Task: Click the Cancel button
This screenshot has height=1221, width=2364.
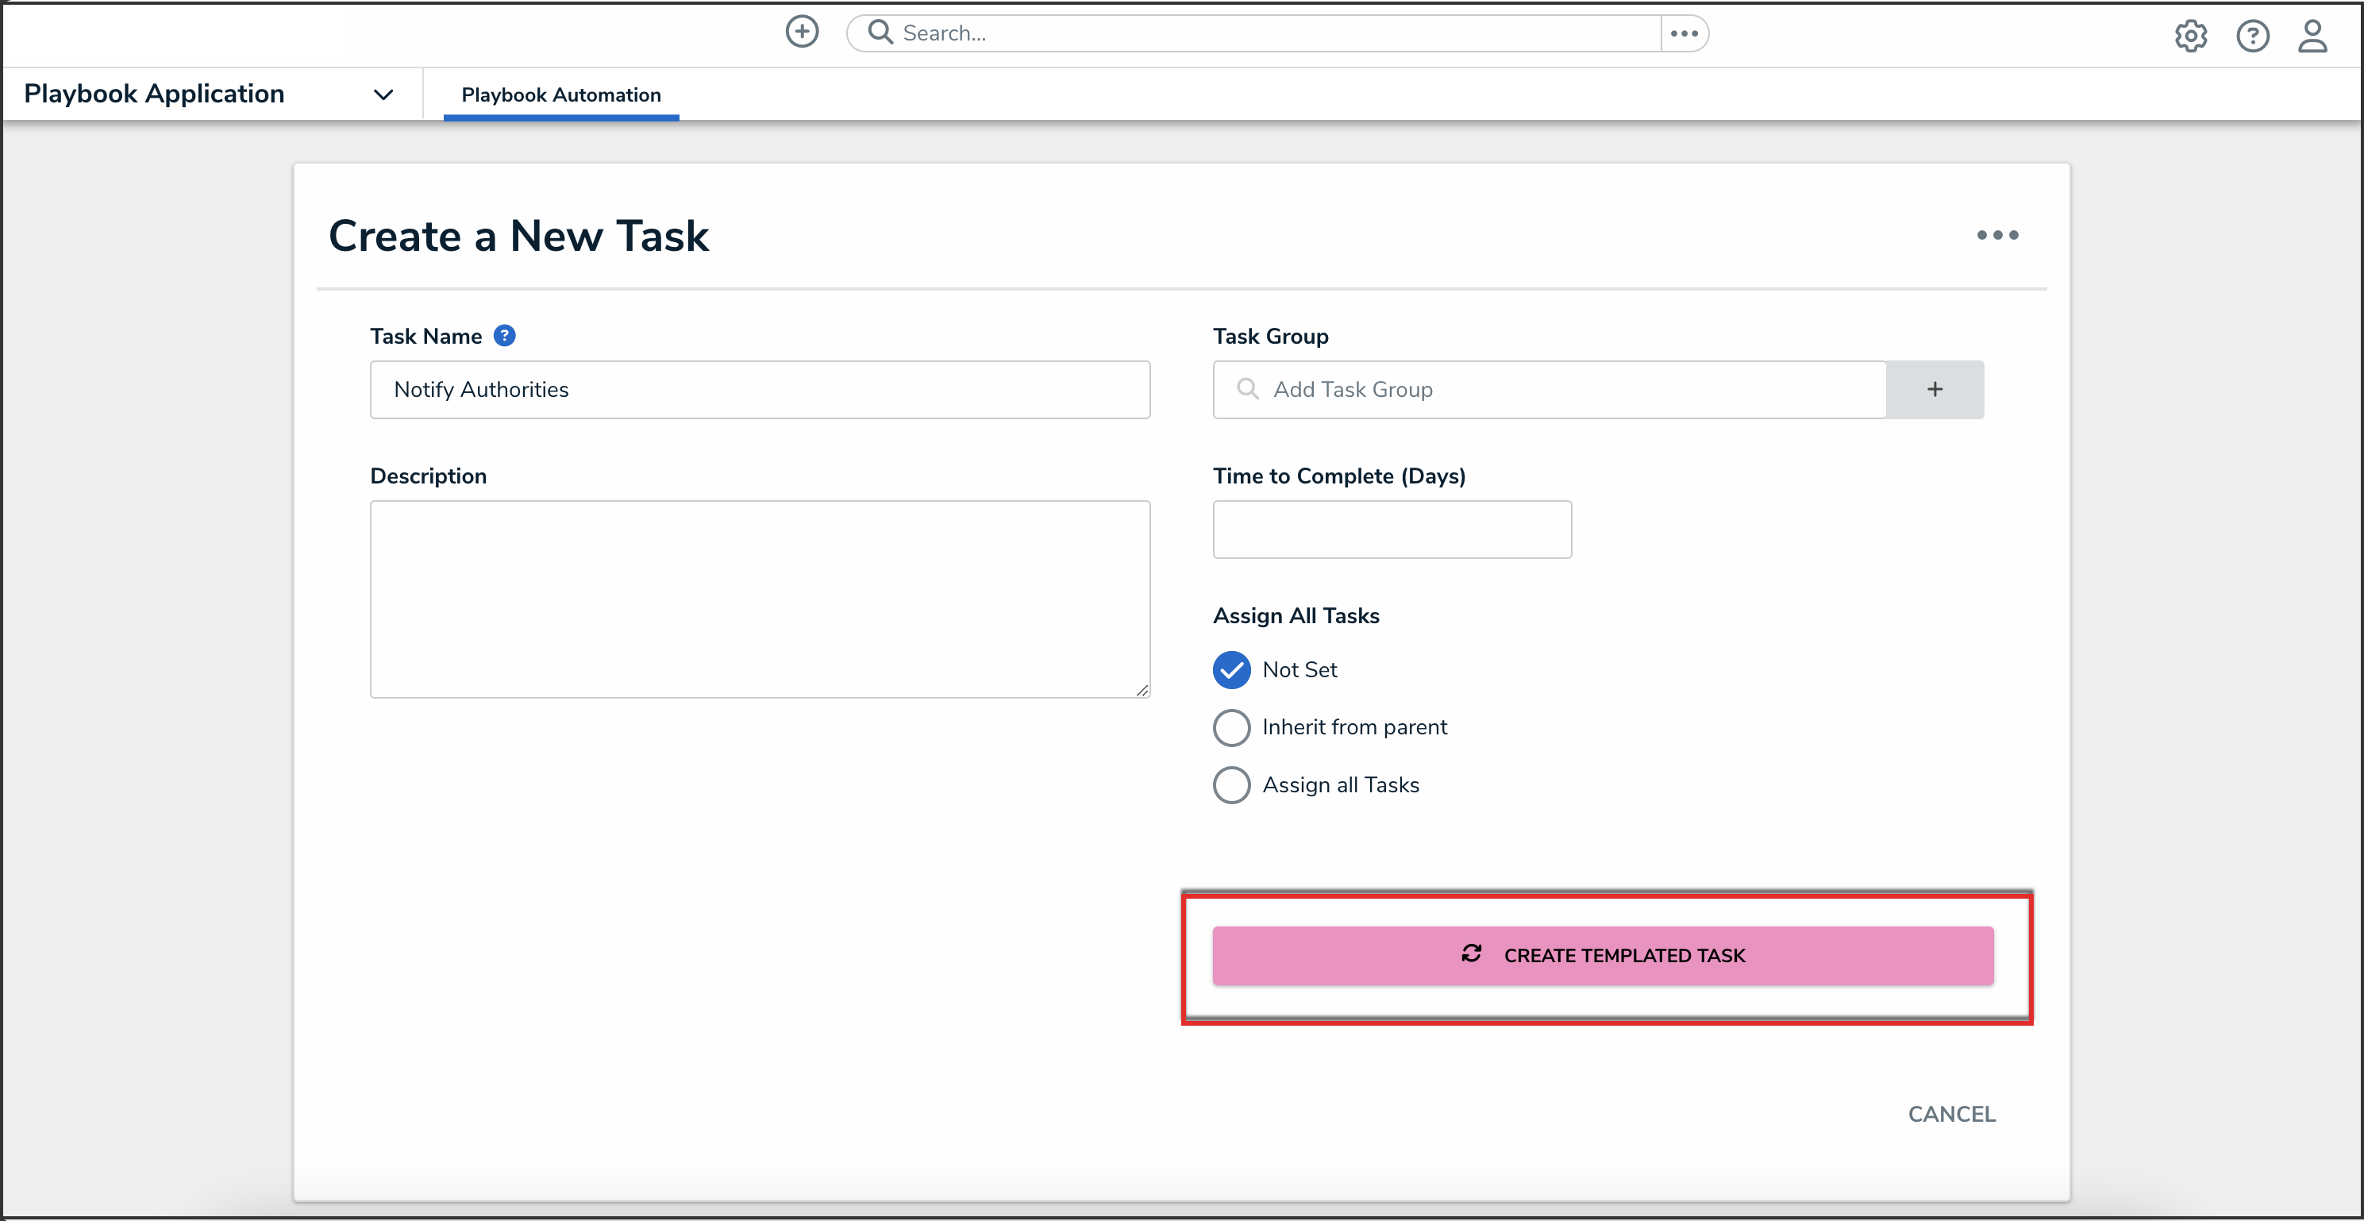Action: (x=1951, y=1114)
